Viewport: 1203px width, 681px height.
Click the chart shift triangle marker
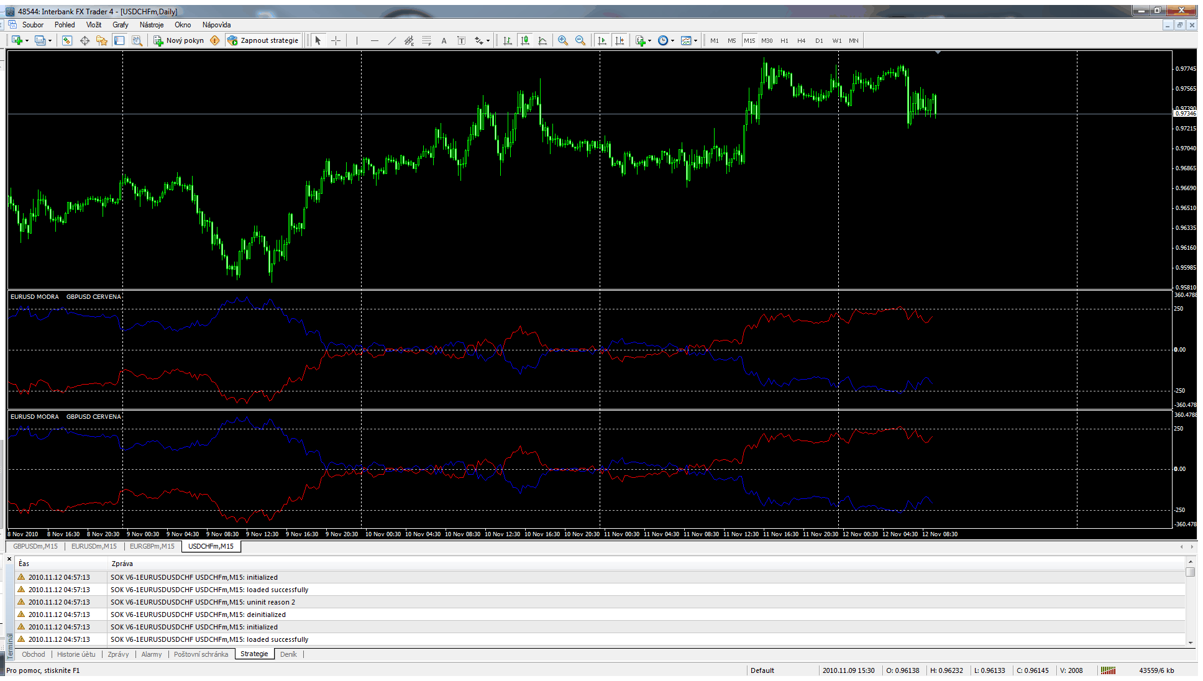[938, 53]
